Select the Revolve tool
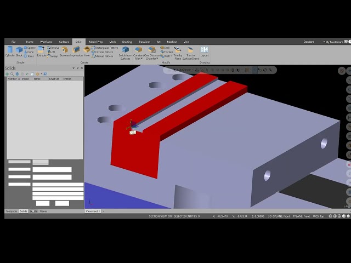 [x=53, y=48]
